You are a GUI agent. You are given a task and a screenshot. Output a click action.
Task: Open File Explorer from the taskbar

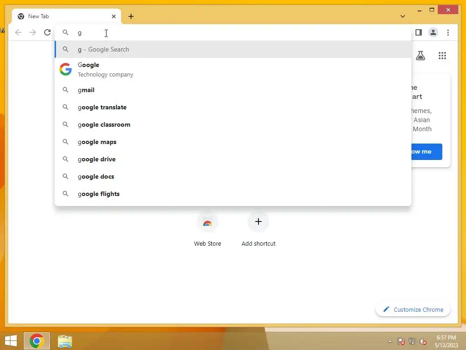[65, 341]
